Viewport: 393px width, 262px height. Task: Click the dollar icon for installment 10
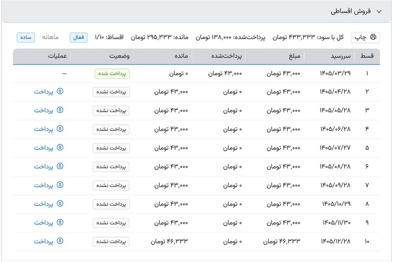click(60, 241)
